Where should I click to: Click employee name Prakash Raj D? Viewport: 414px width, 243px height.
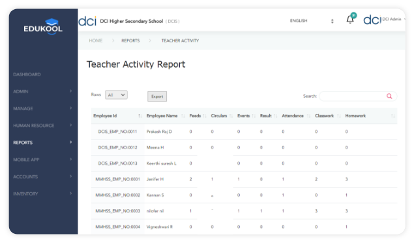159,132
